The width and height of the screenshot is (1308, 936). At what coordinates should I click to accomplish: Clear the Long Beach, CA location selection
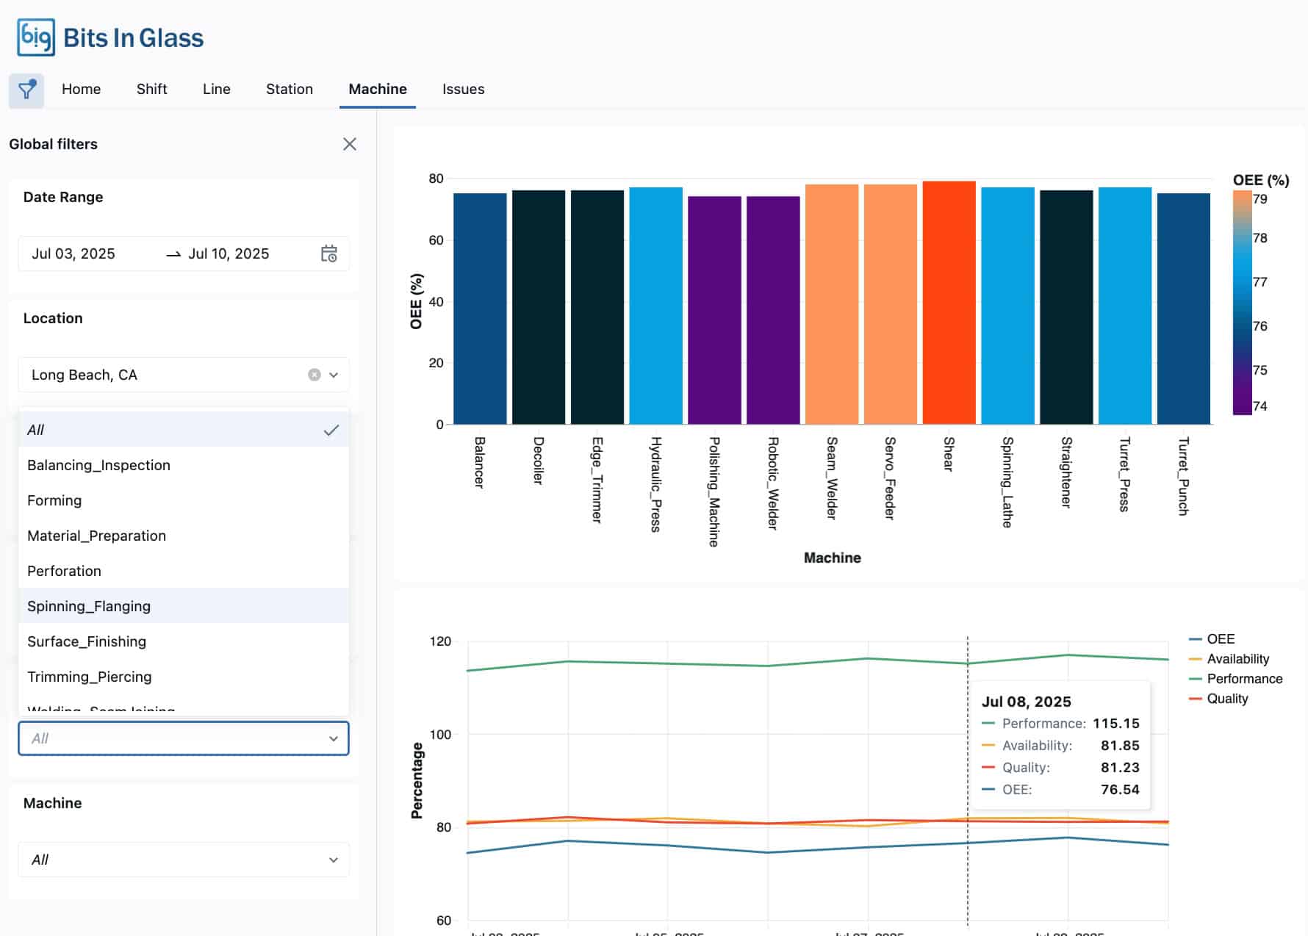click(x=315, y=375)
